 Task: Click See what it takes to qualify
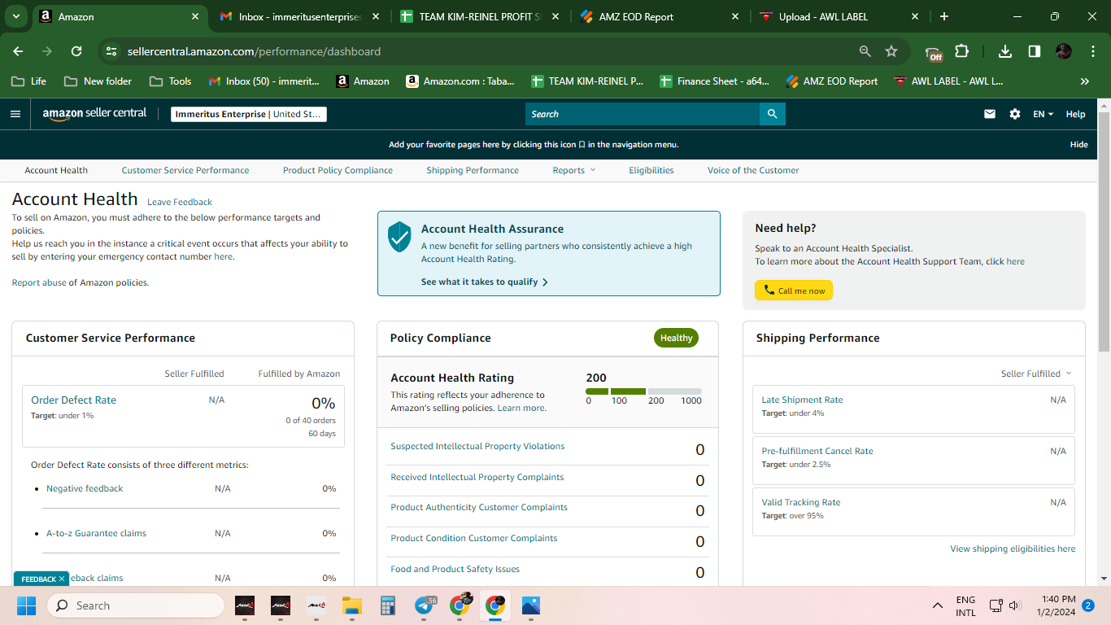tap(485, 282)
